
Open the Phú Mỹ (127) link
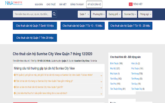(x=115, y=68)
